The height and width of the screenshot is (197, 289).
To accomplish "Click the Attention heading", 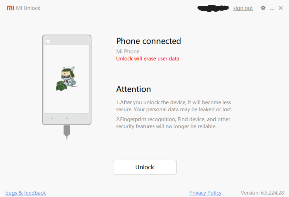I will pos(133,89).
